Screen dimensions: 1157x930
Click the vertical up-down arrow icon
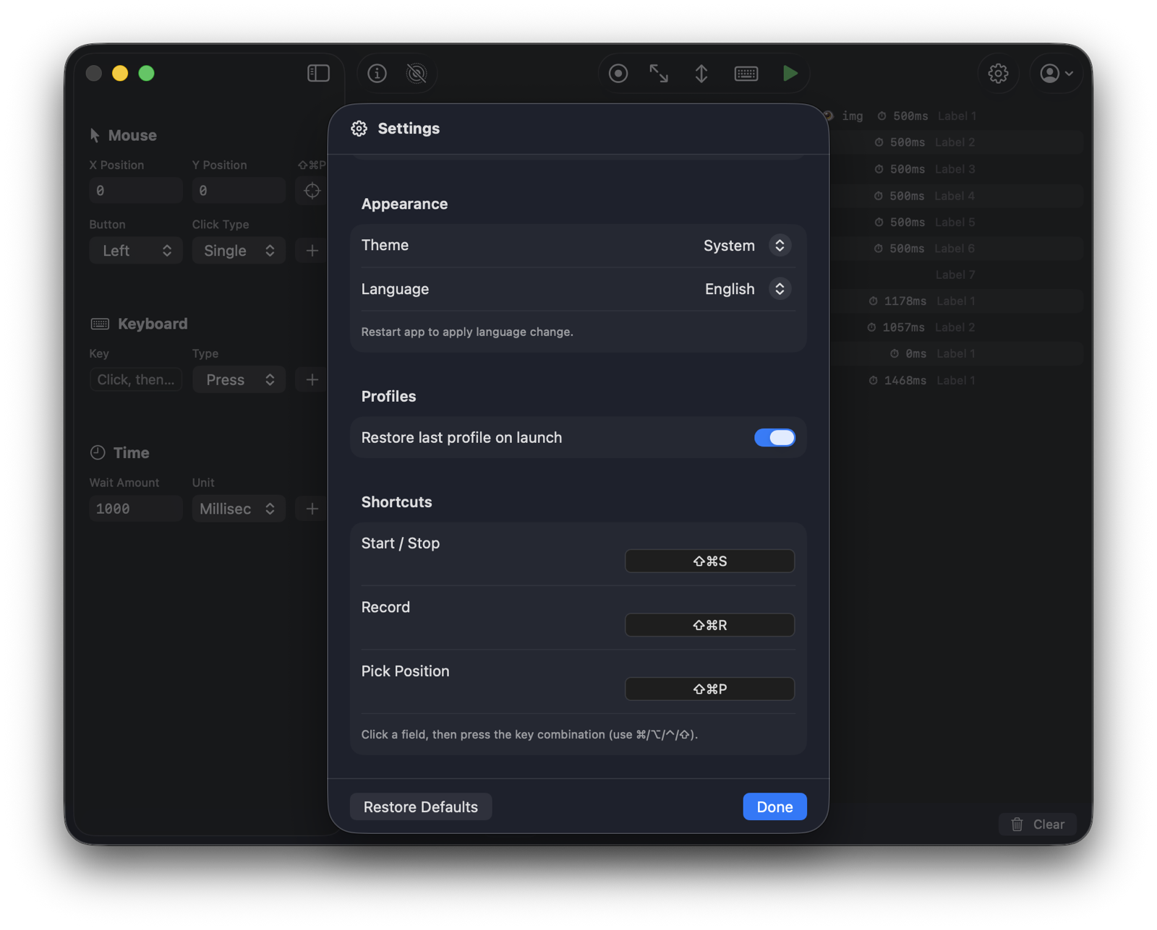[701, 73]
